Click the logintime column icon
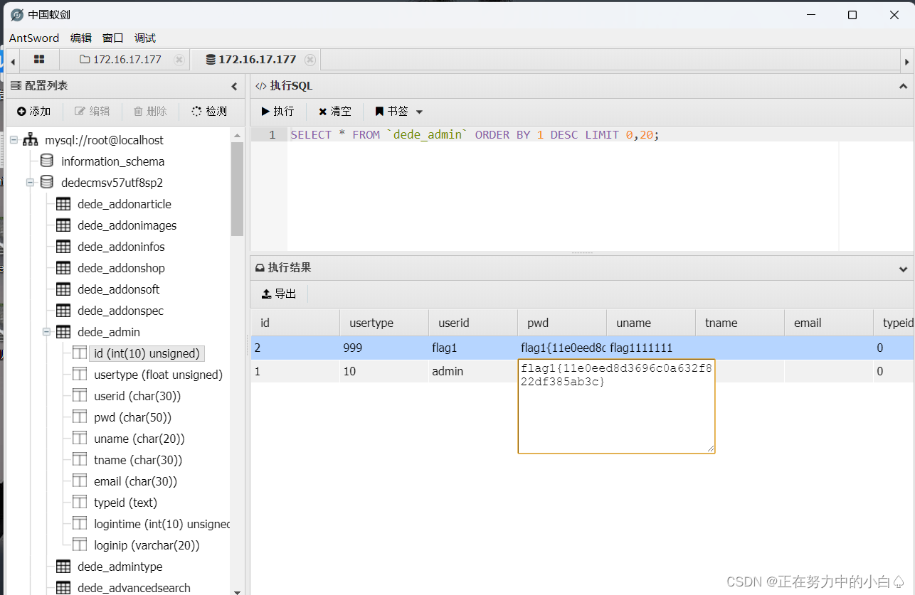The image size is (915, 595). 80,524
